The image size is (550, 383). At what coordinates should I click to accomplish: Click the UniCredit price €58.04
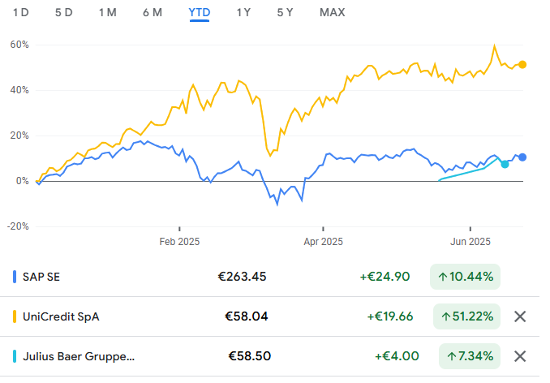[247, 316]
